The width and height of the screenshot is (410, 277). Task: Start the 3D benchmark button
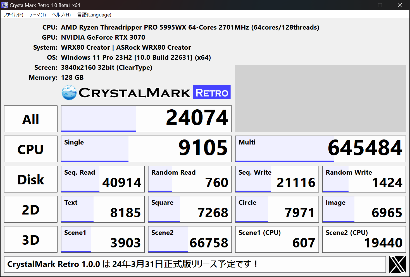31,239
